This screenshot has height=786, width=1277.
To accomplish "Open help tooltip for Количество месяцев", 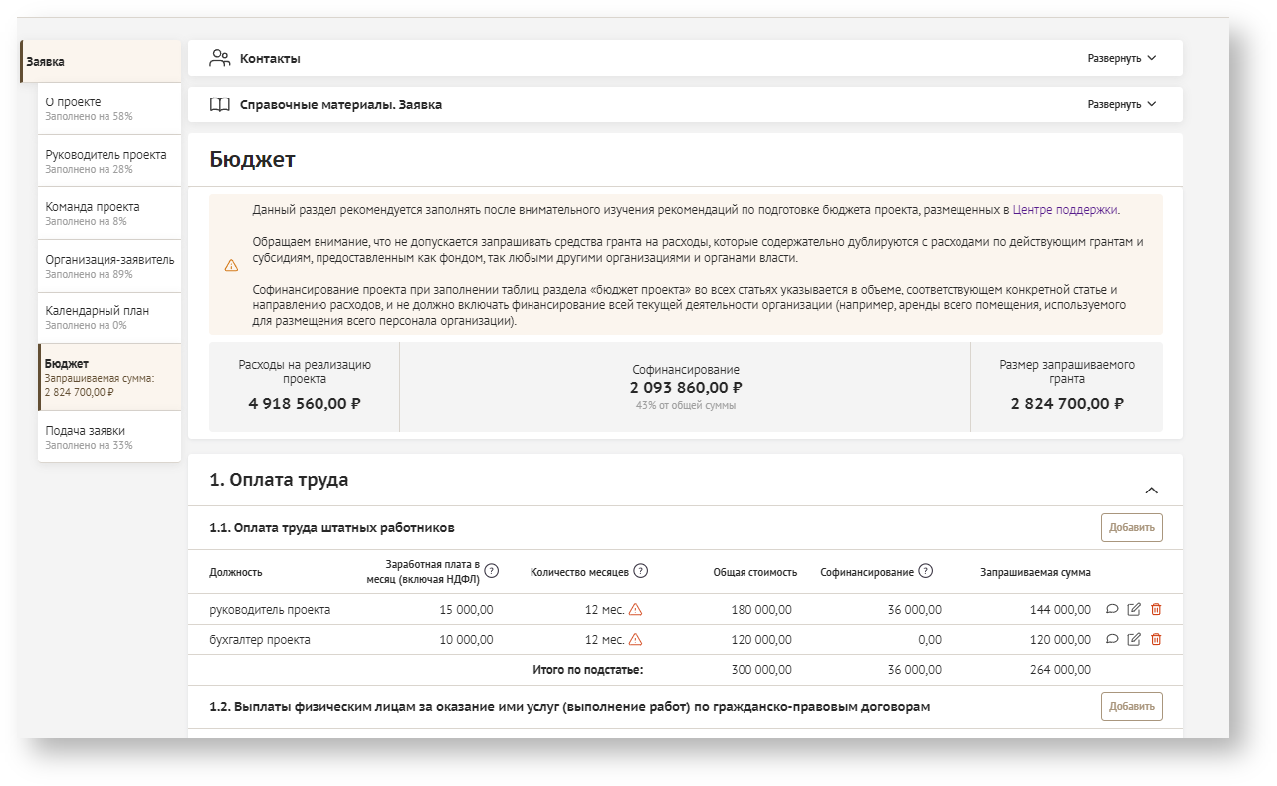I will 641,571.
